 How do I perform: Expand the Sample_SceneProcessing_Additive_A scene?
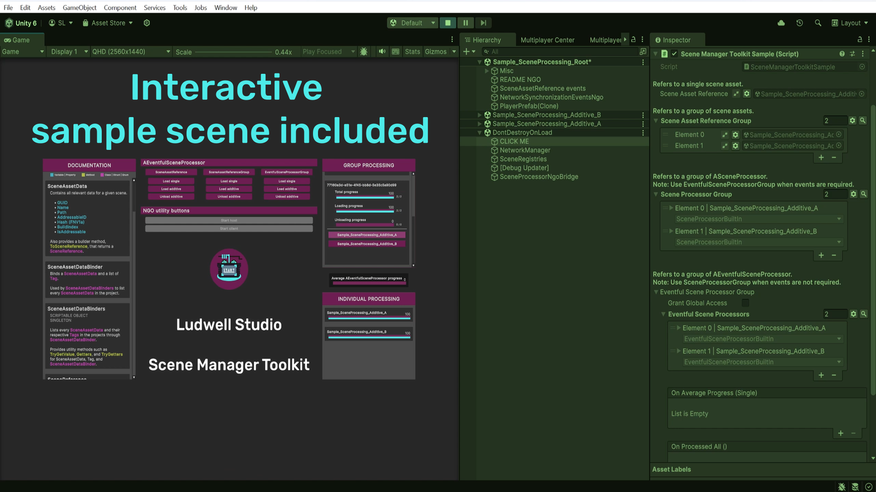point(480,124)
